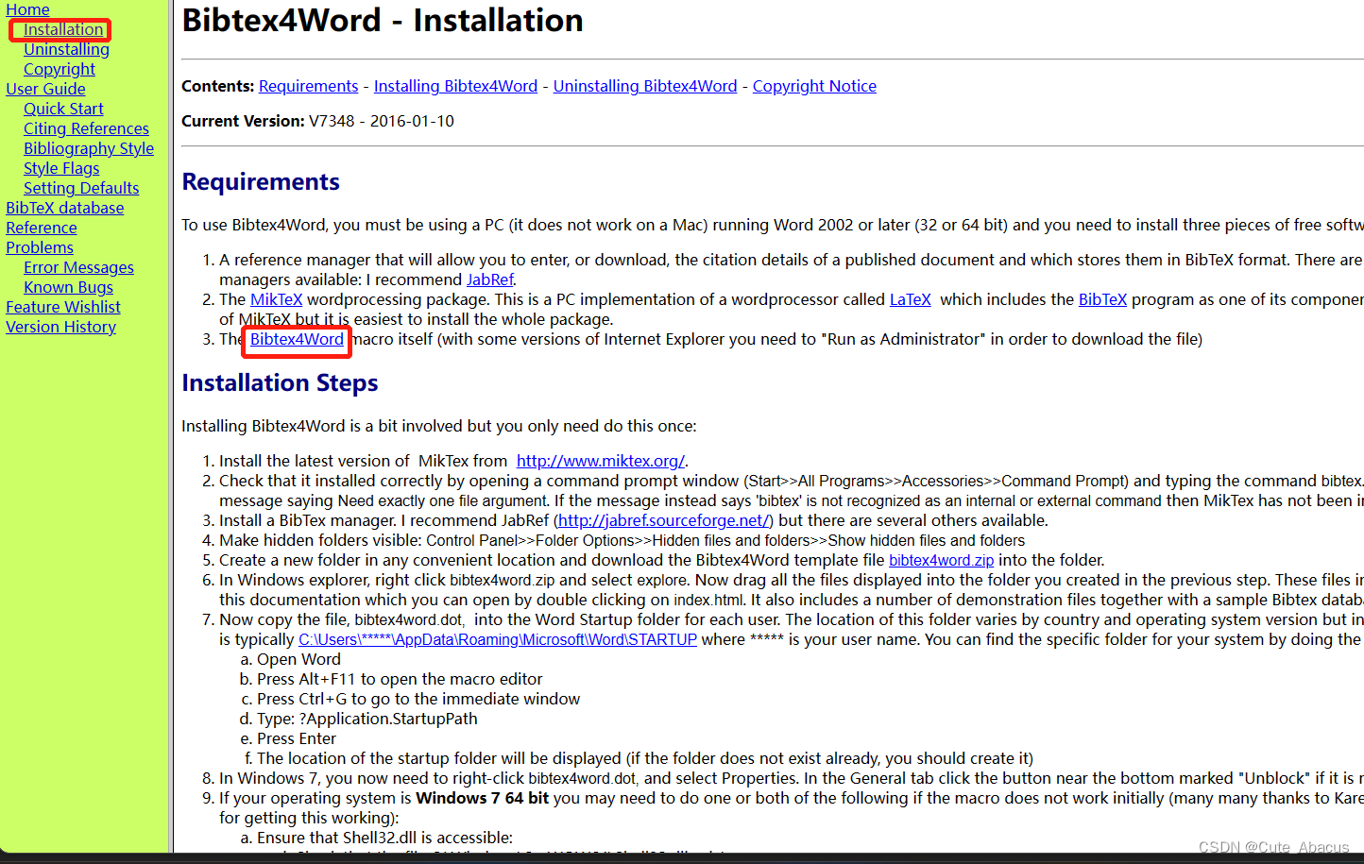Open Citing References page
The image size is (1364, 864).
(x=86, y=128)
